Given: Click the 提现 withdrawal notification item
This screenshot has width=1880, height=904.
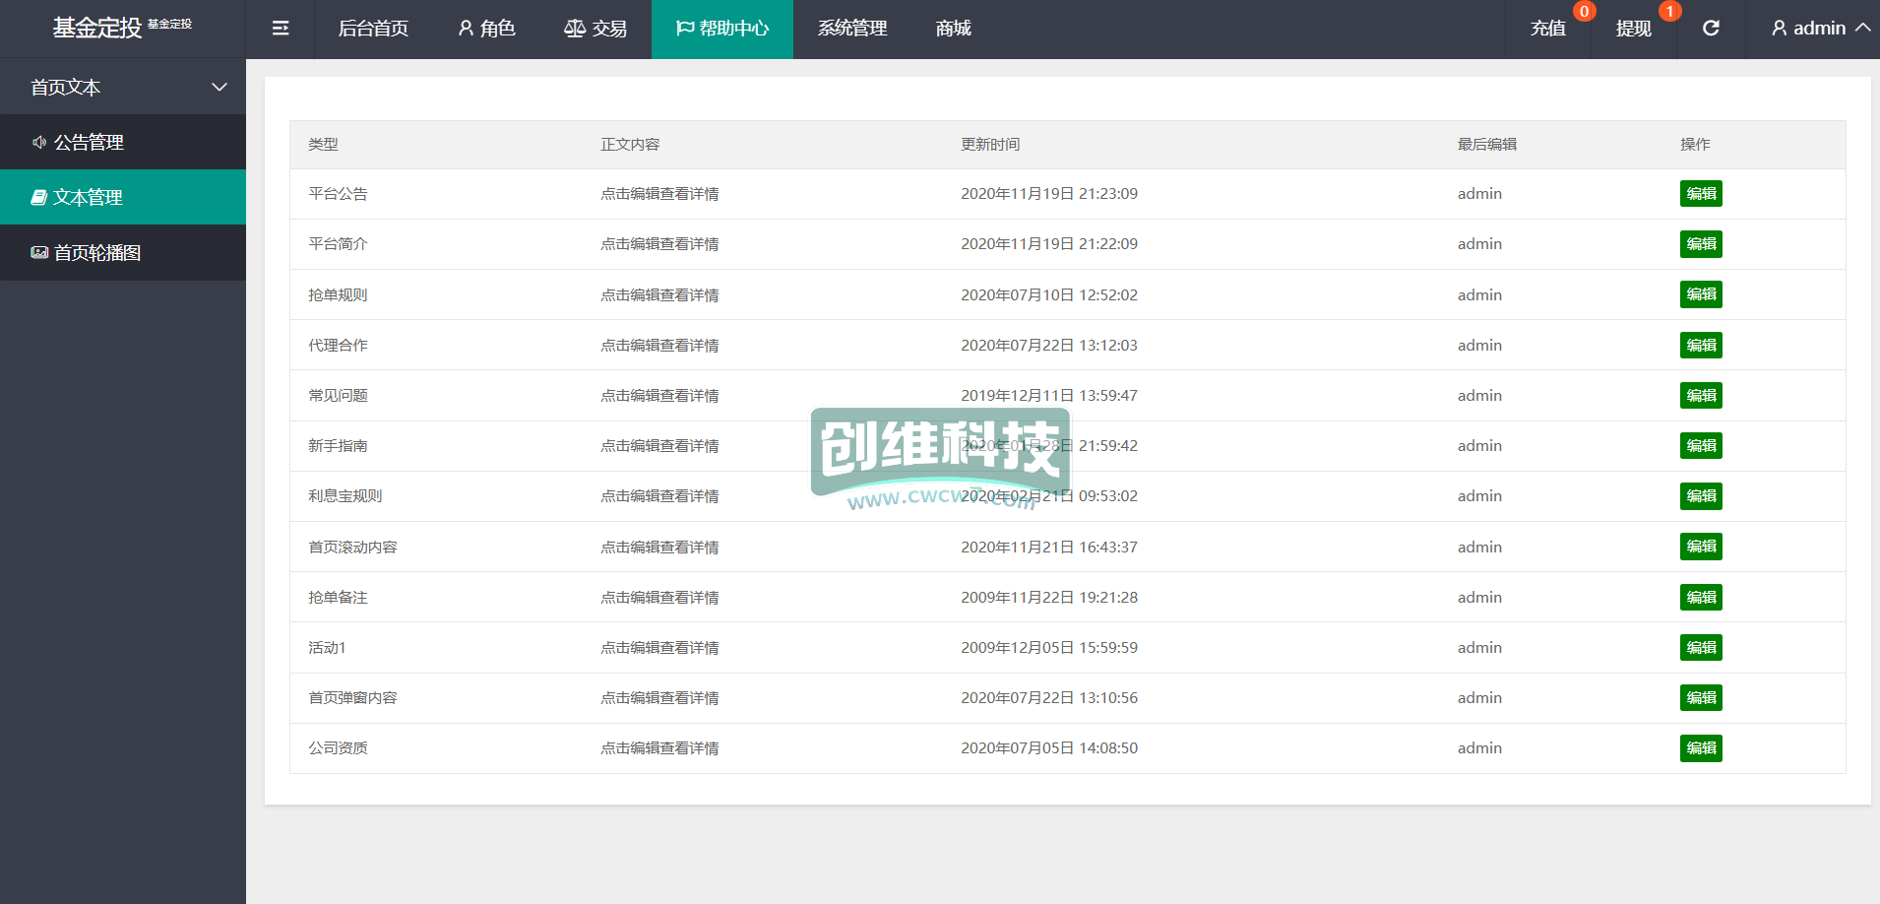Looking at the screenshot, I should point(1634,29).
